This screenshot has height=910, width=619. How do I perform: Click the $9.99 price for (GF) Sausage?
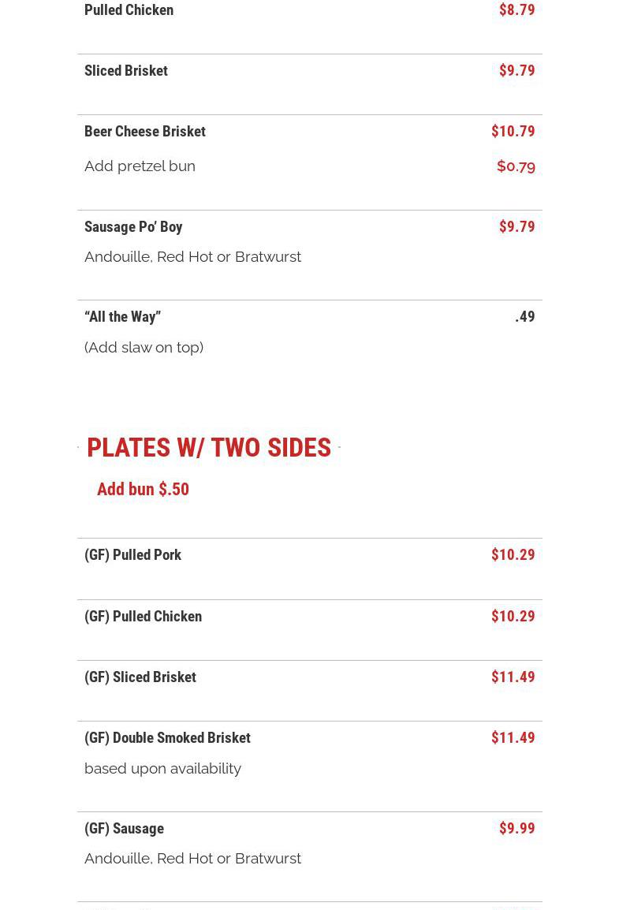[516, 829]
